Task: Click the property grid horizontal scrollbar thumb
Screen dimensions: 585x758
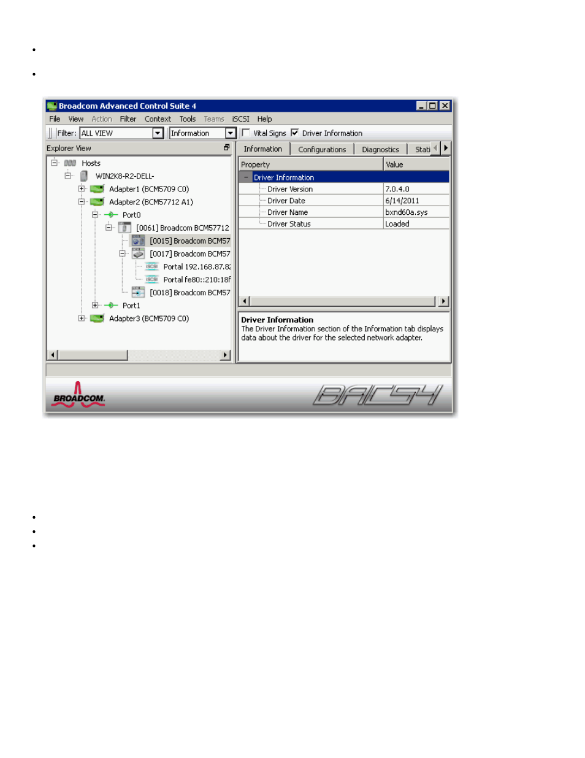Action: click(x=342, y=301)
